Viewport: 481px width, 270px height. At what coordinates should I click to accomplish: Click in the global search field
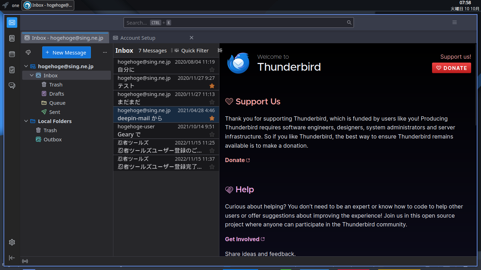coord(239,22)
